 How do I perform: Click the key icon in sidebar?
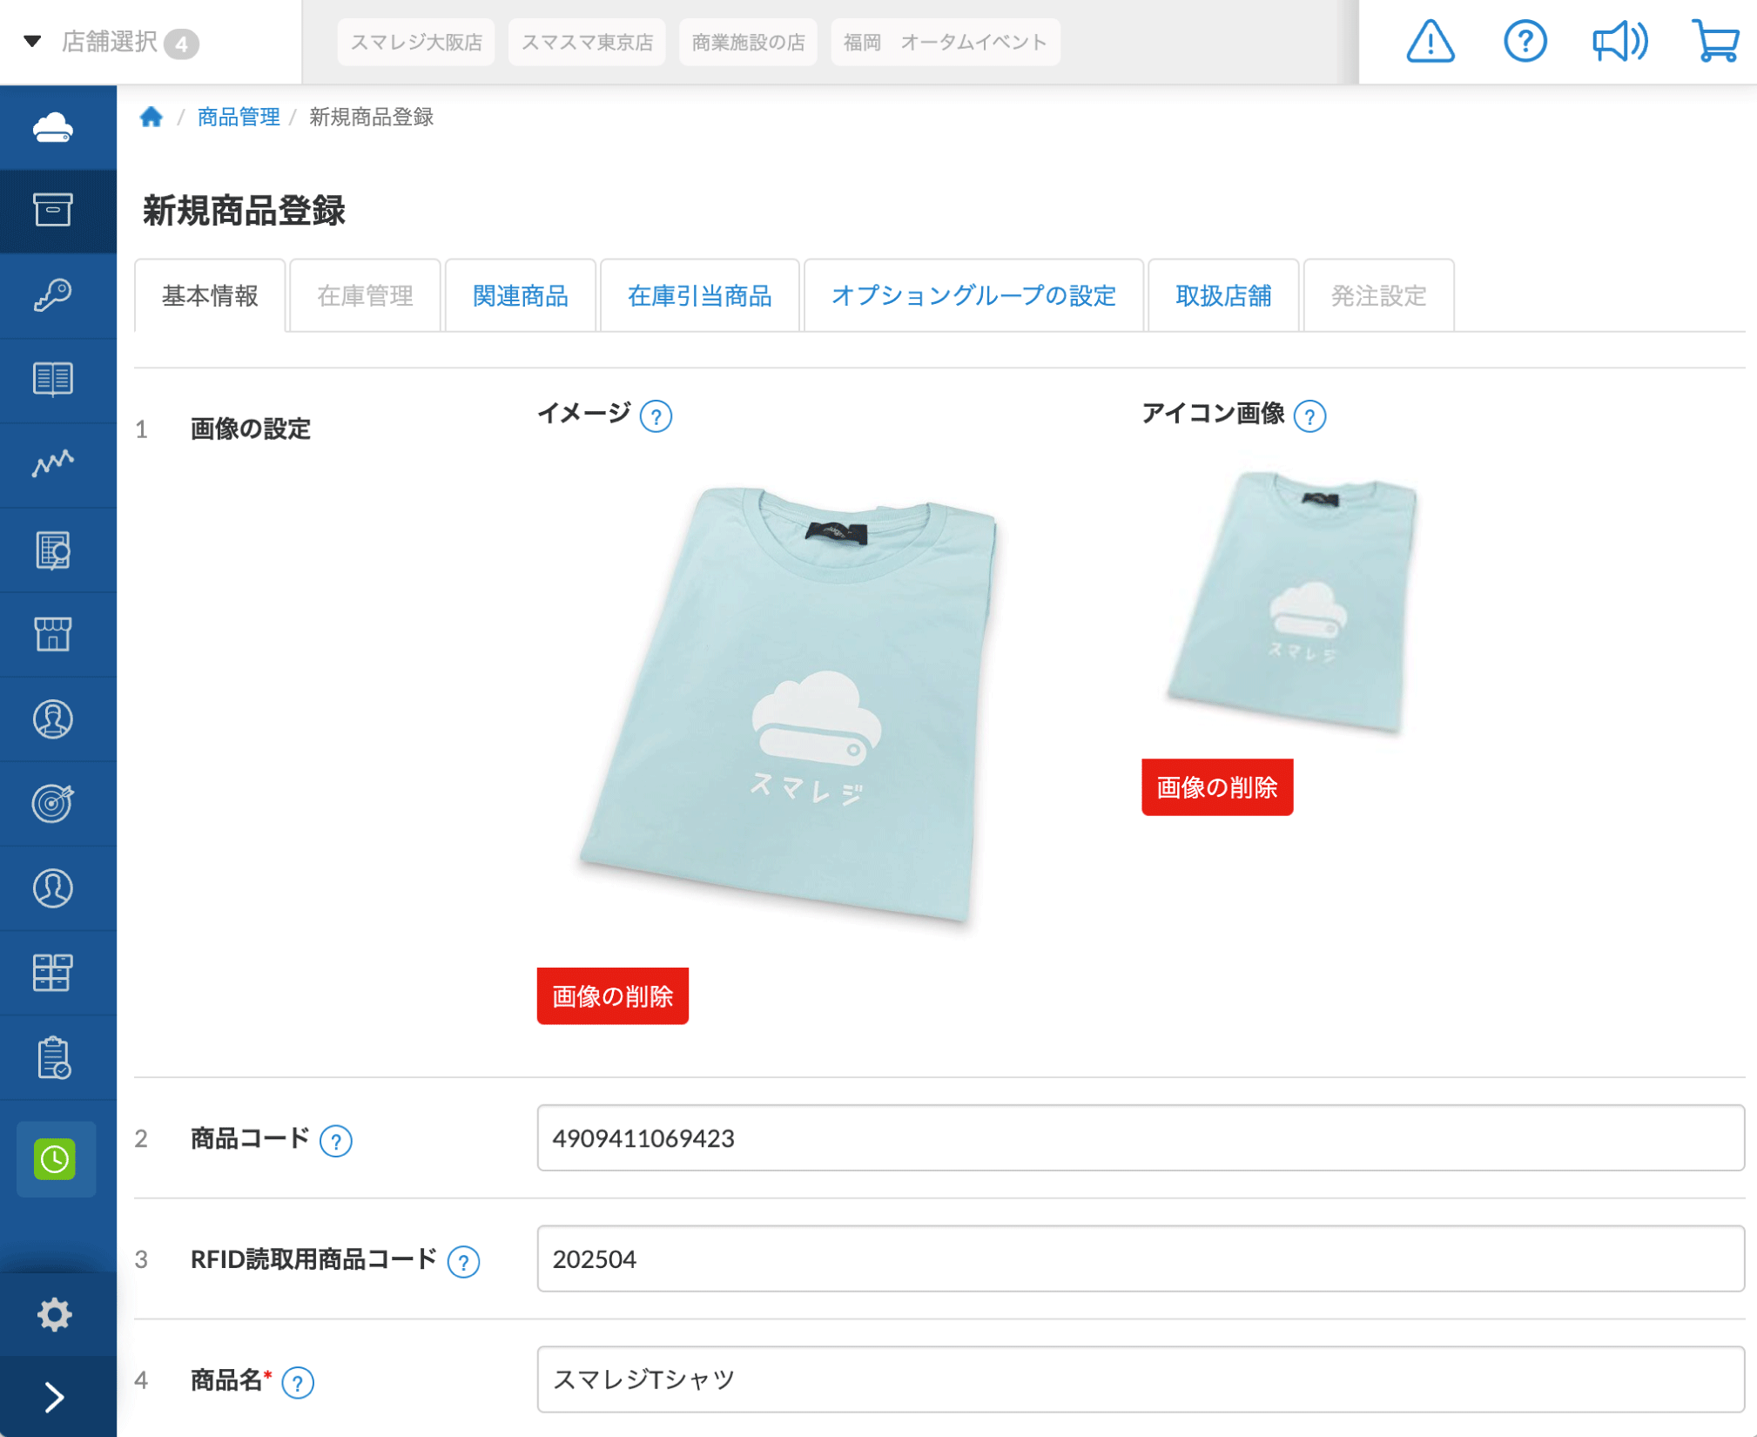tap(53, 295)
